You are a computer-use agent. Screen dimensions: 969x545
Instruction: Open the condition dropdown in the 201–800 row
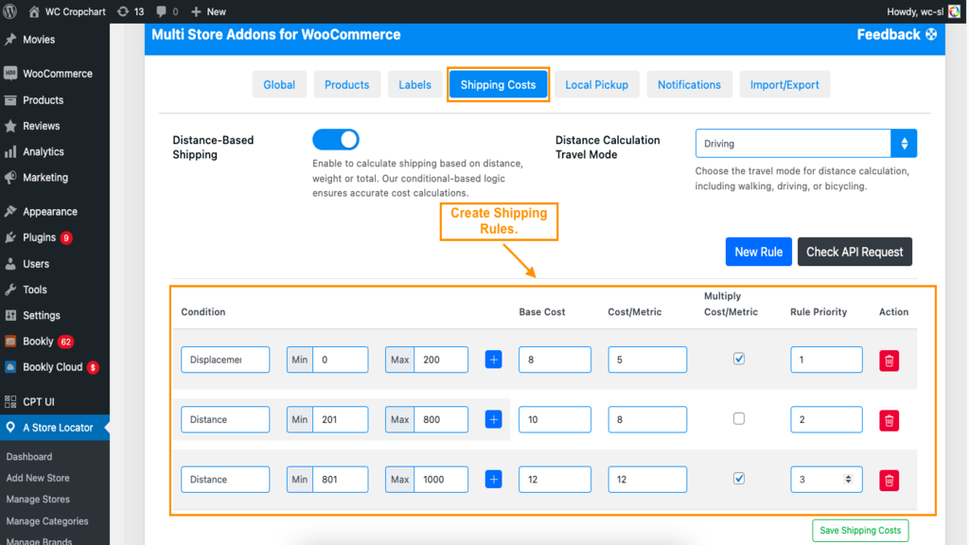[225, 419]
